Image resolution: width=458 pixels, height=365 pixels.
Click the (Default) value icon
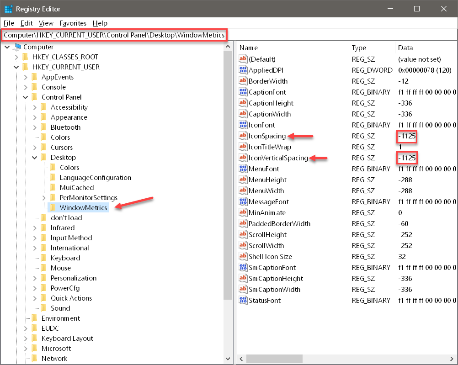click(x=243, y=59)
